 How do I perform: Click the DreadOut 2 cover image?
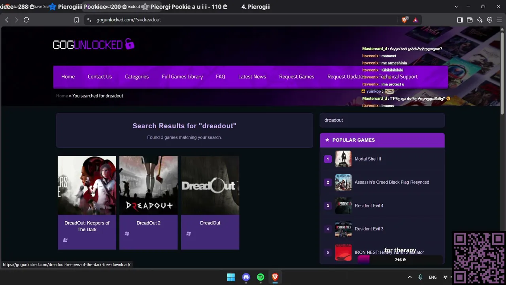pos(149,185)
